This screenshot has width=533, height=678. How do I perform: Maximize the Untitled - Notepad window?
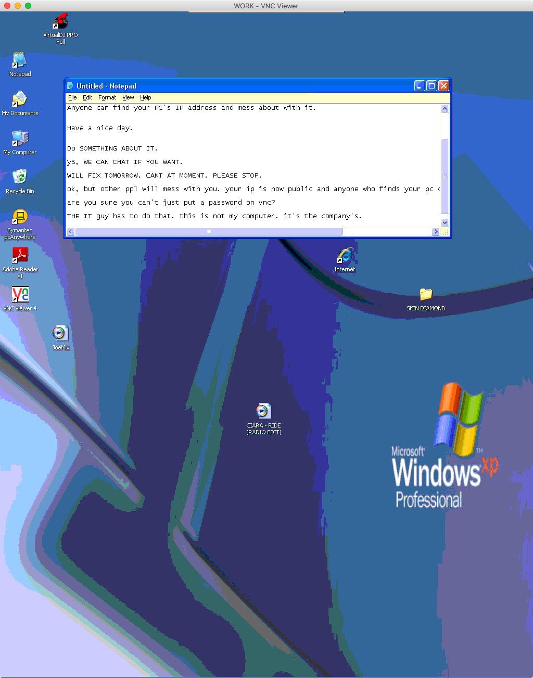pos(432,86)
